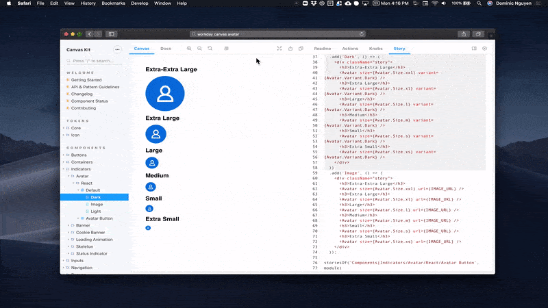Screen dimensions: 548x308
Task: Select the Dark avatar story
Action: [x=95, y=197]
